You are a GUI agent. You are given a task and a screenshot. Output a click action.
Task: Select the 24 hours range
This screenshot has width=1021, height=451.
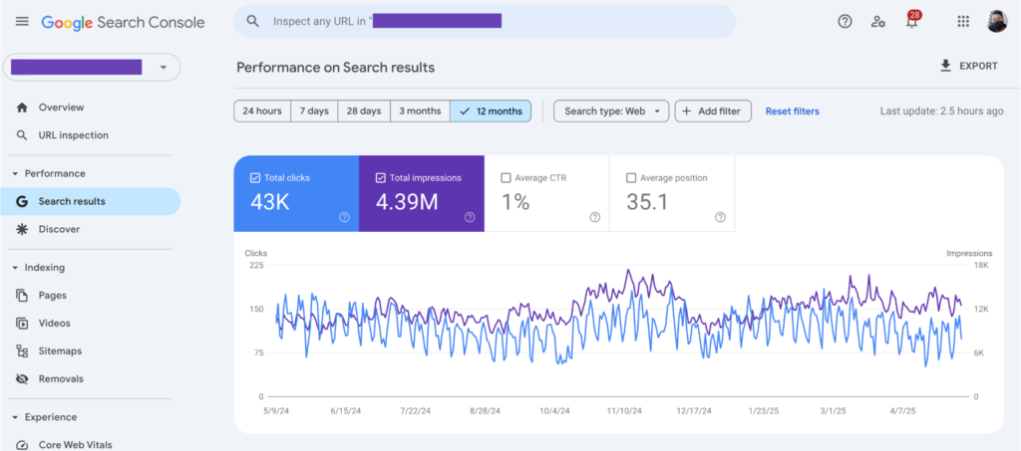[x=262, y=112]
